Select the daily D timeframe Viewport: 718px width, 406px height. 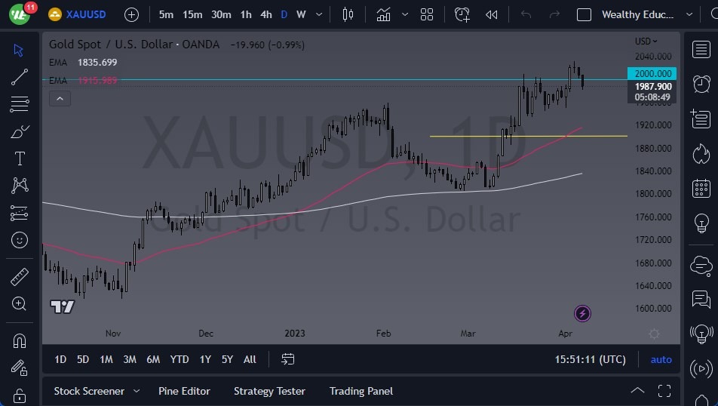point(284,14)
